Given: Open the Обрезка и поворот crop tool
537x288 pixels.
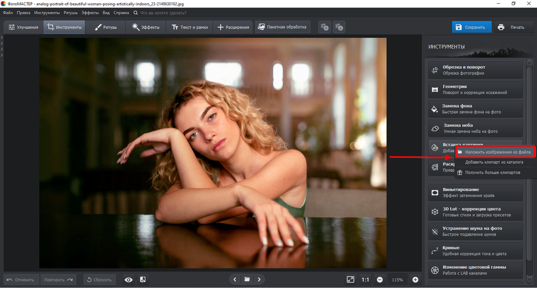Looking at the screenshot, I should tap(475, 70).
